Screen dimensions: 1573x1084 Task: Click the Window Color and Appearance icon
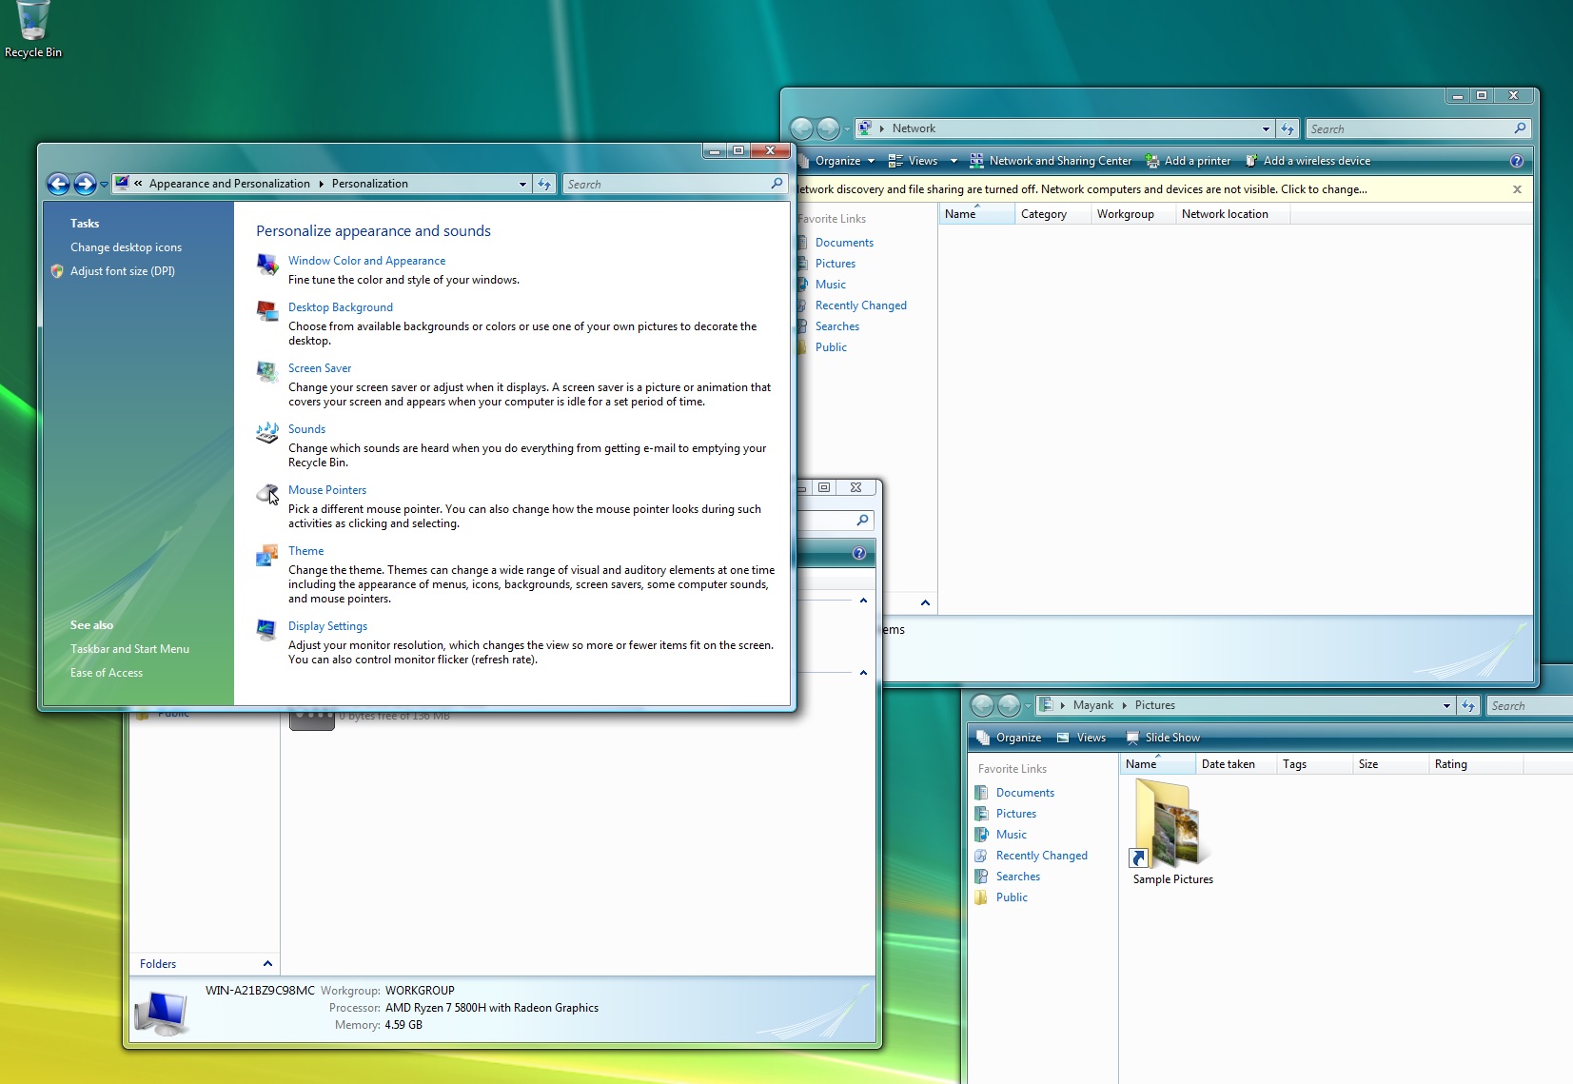[x=266, y=265]
